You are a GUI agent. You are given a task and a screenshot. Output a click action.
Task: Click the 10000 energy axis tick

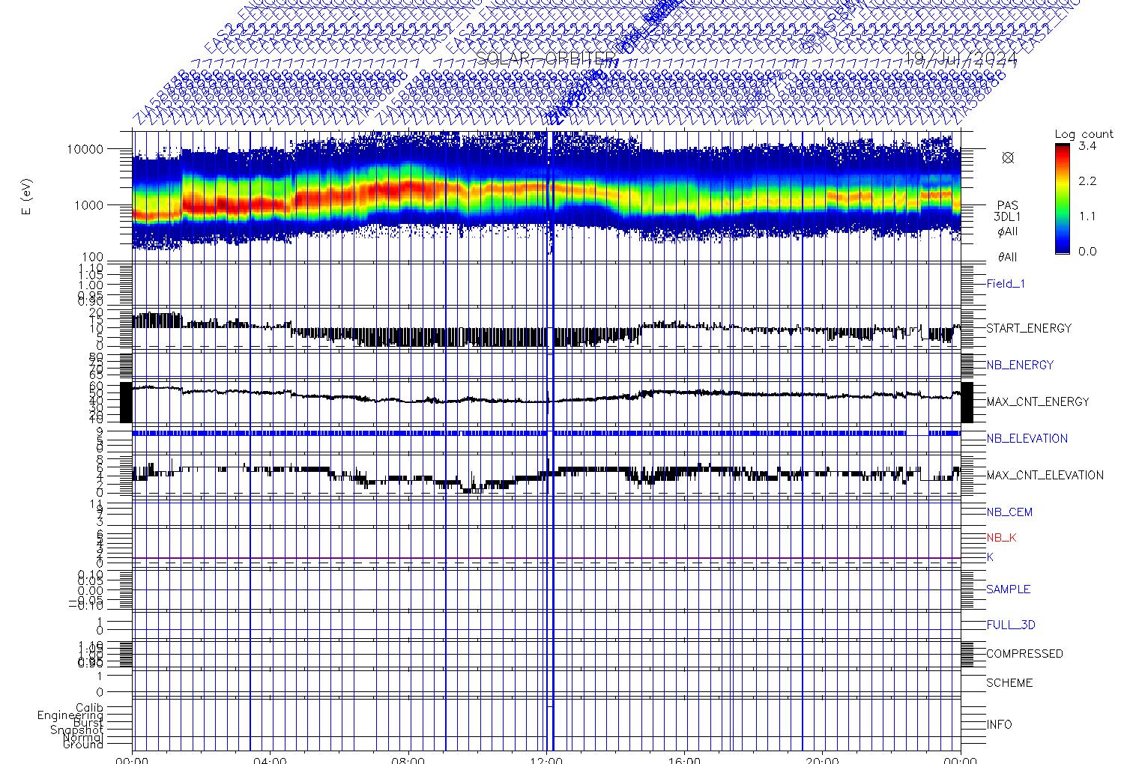(x=85, y=149)
